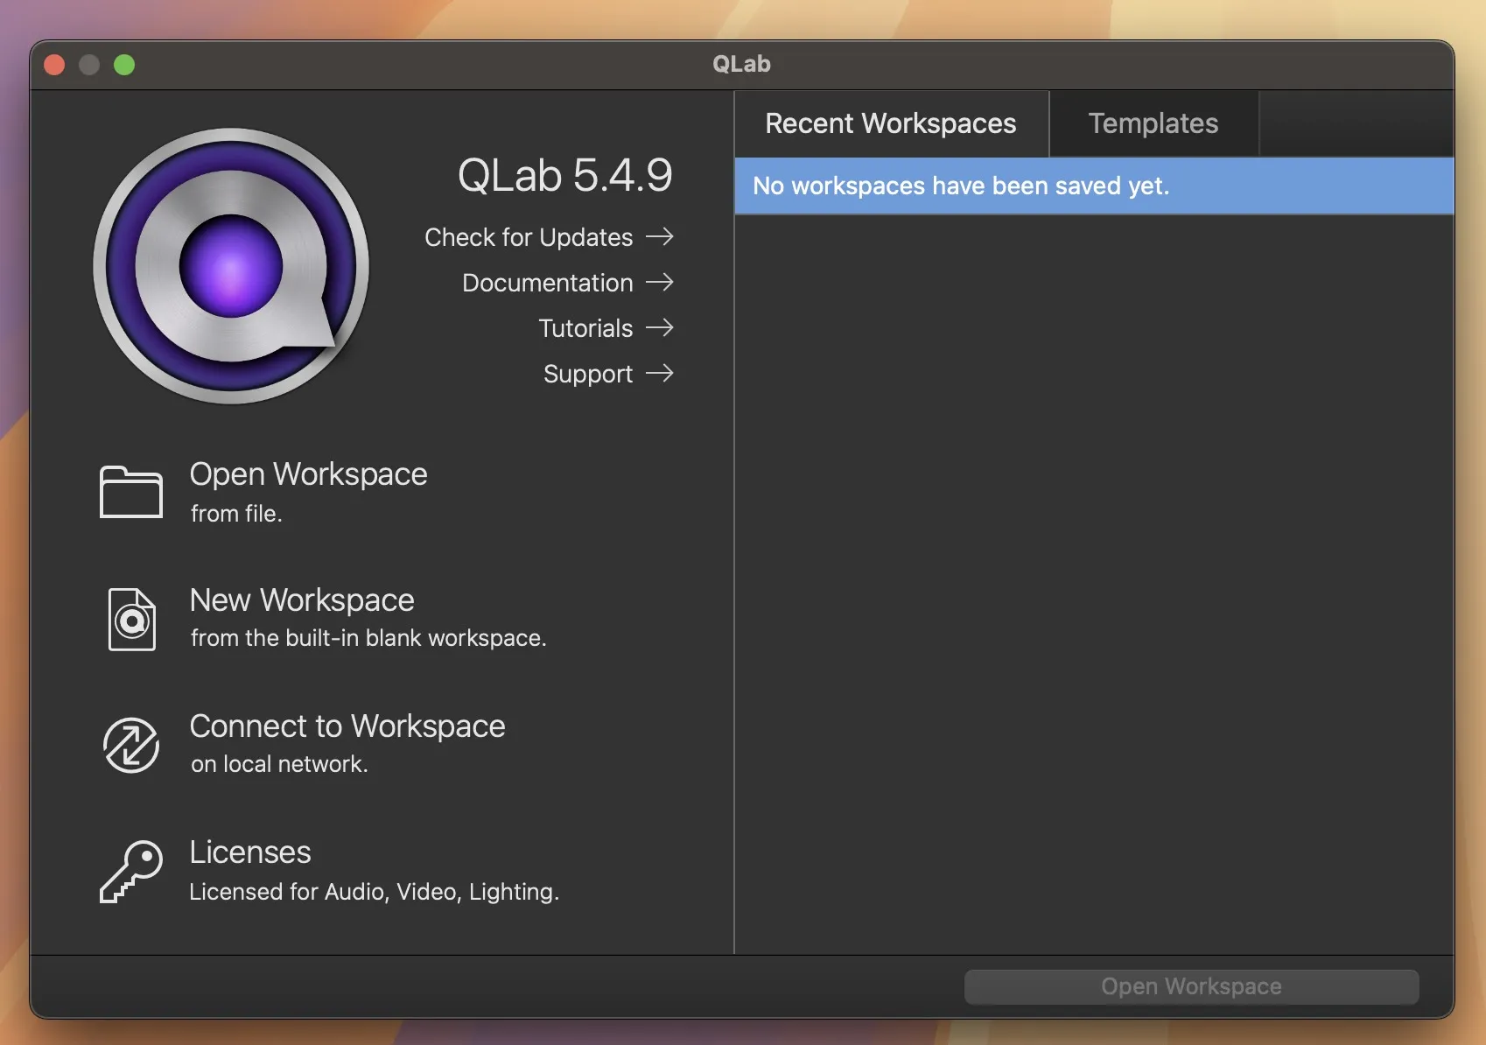Close the QLab window with red button

[54, 65]
